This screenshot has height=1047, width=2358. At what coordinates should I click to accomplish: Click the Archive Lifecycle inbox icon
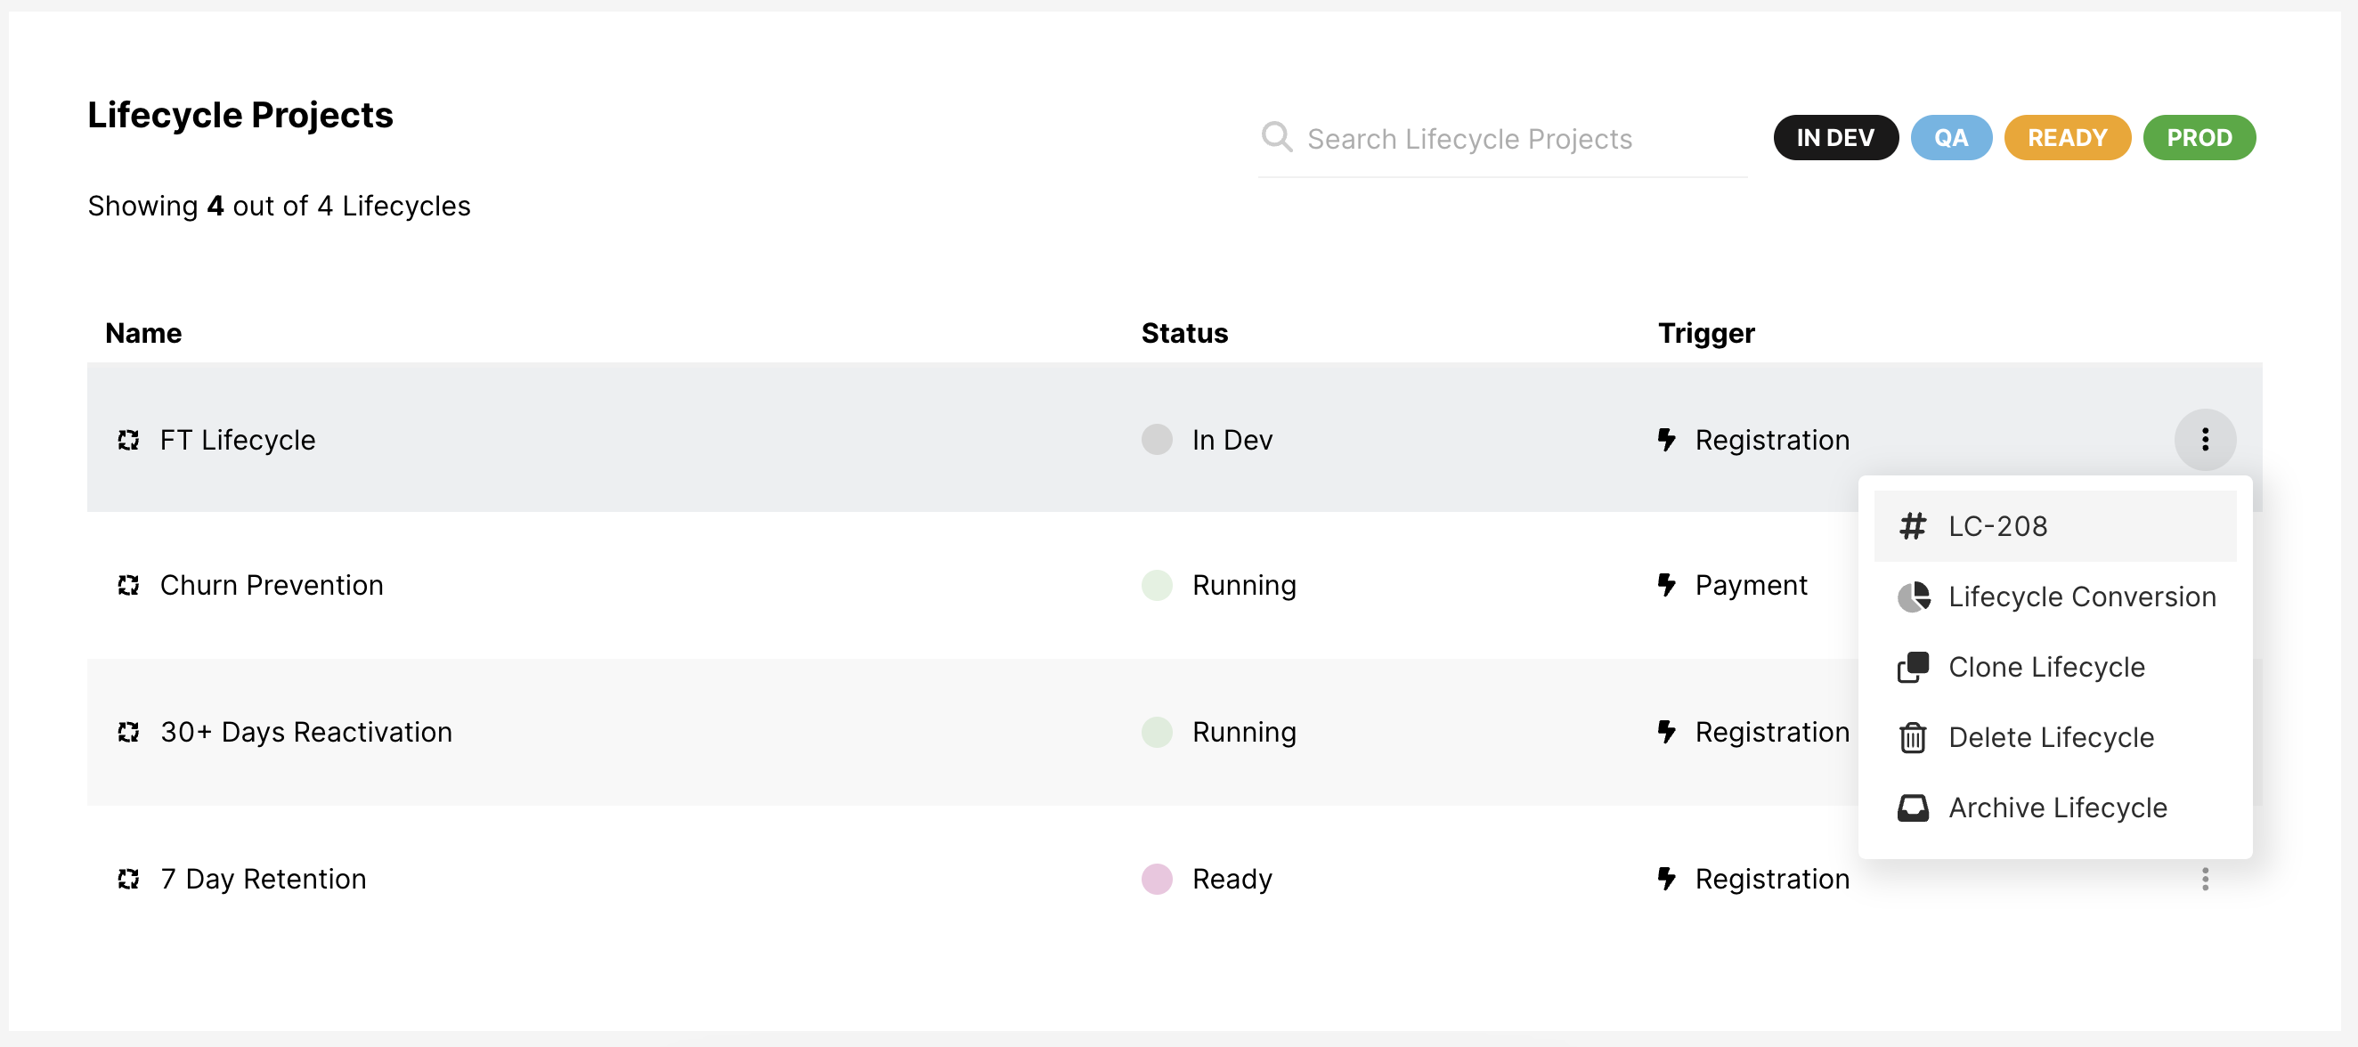click(1912, 808)
